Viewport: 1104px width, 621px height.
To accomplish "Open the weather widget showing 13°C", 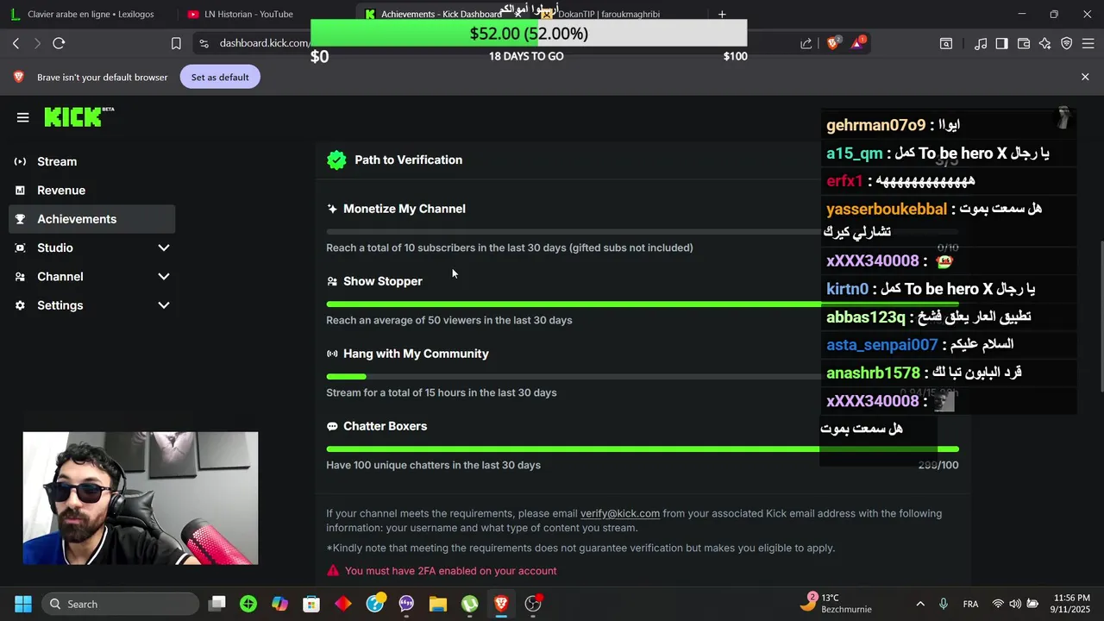I will point(835,604).
